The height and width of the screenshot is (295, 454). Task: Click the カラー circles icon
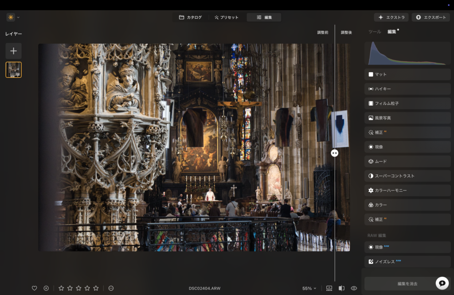pos(371,205)
